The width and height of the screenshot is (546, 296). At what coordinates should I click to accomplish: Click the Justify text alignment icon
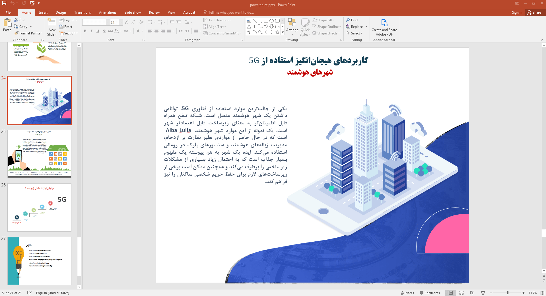[x=169, y=31]
